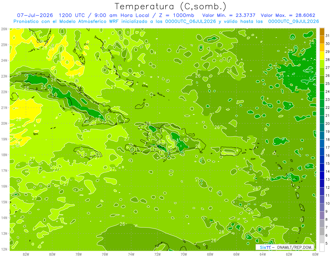This screenshot has height=258, width=335.
Task: Click the "68W" longitude label
Action: [210, 254]
